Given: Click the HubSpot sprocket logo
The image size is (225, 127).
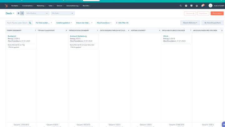Looking at the screenshot, I should coord(6,6).
